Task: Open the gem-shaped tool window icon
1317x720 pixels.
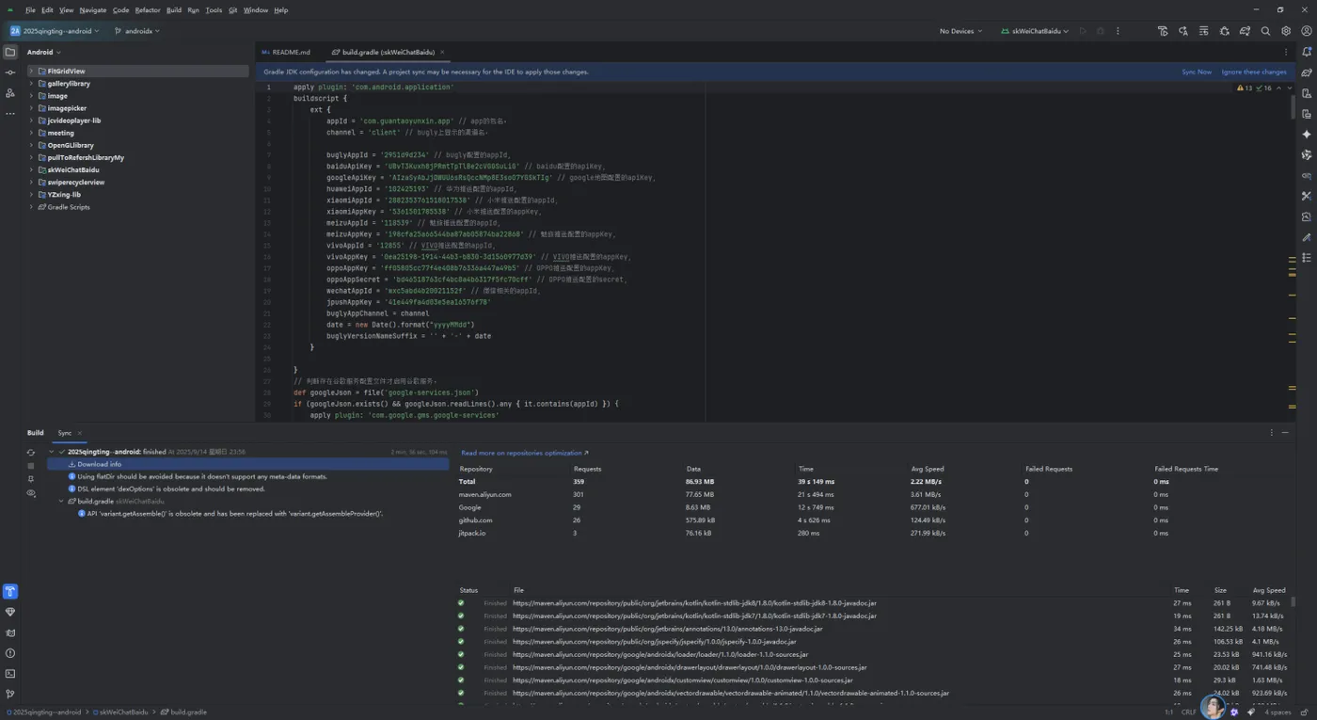Action: (10, 612)
